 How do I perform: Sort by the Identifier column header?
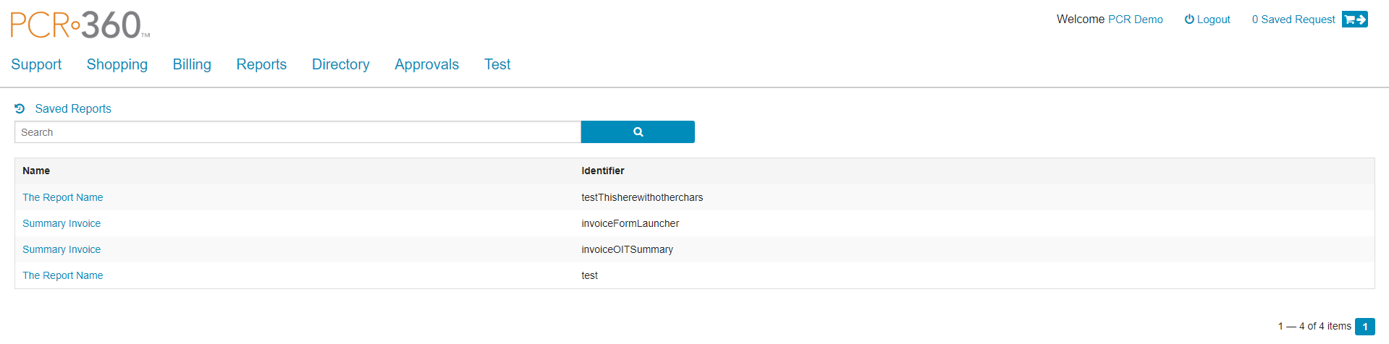click(x=602, y=171)
